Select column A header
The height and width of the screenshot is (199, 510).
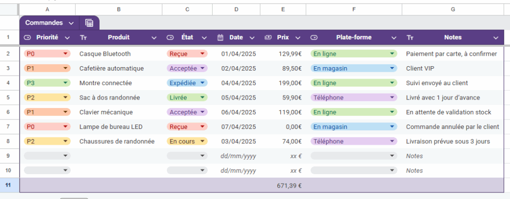47,10
